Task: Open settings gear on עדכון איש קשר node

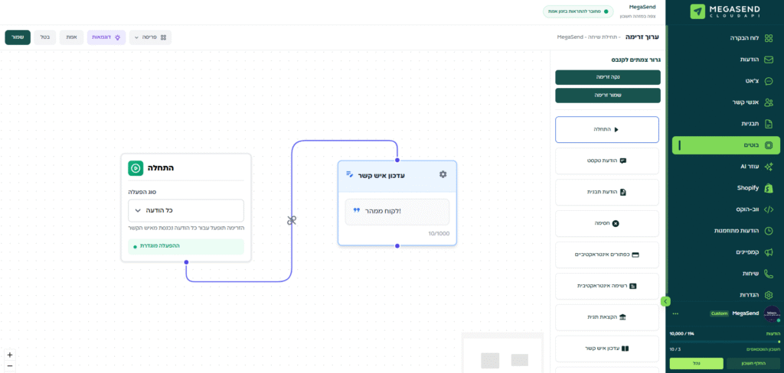Action: tap(443, 174)
